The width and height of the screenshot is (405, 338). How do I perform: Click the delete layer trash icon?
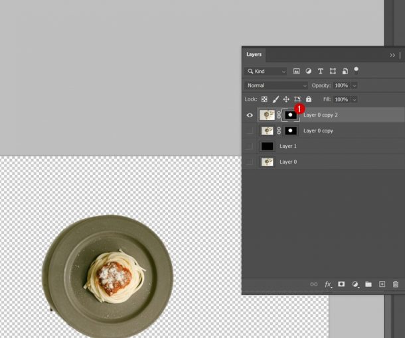[x=396, y=284]
